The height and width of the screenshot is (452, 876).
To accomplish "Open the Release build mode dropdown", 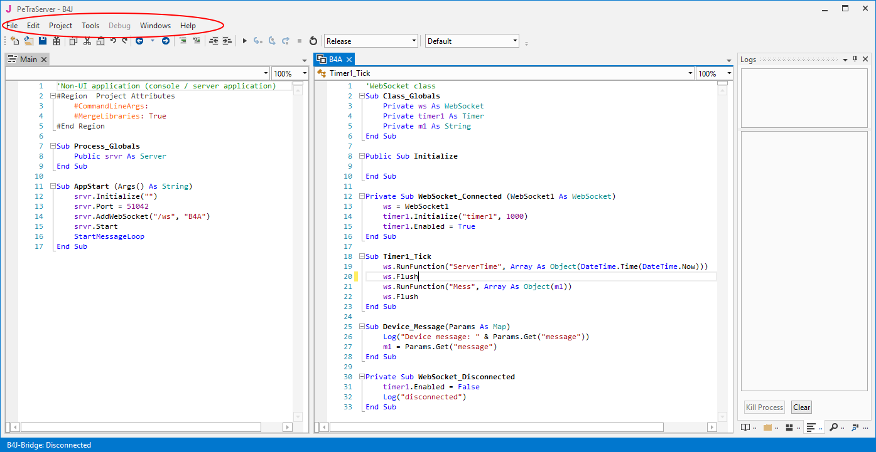I will (x=414, y=41).
